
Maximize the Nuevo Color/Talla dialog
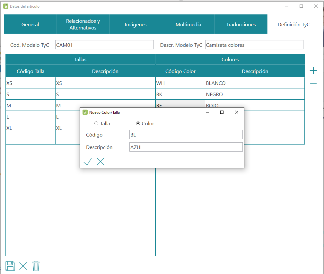pos(222,112)
